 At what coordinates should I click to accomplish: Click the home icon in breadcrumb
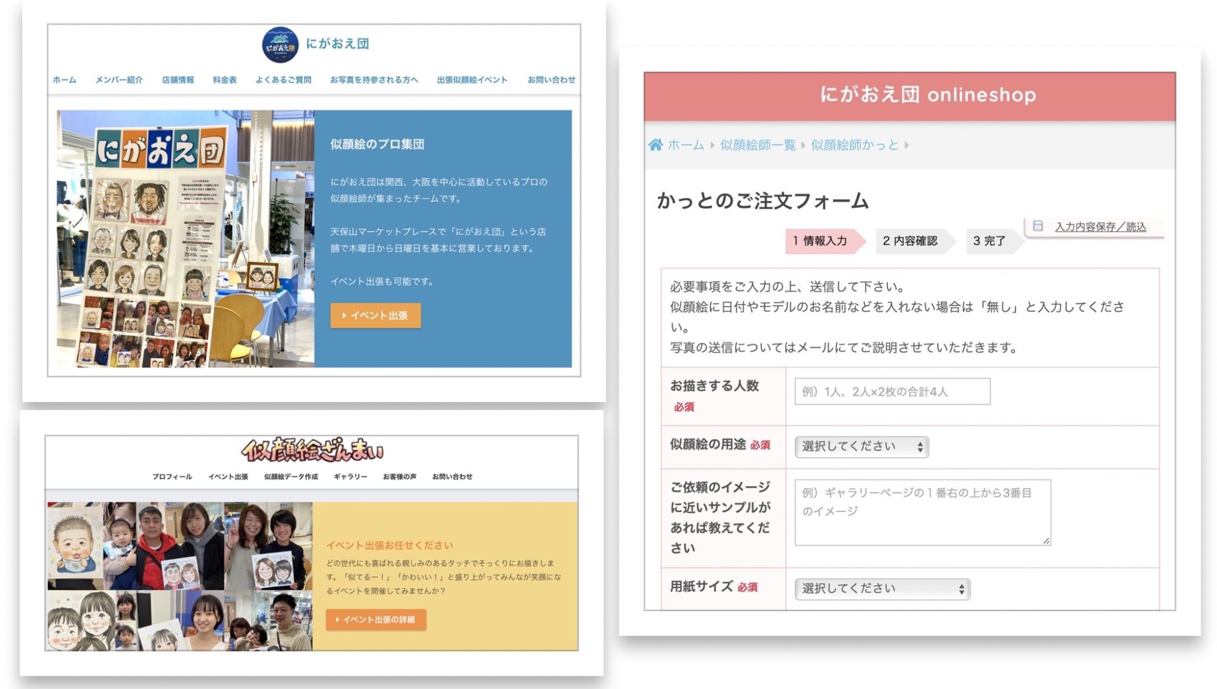[655, 145]
